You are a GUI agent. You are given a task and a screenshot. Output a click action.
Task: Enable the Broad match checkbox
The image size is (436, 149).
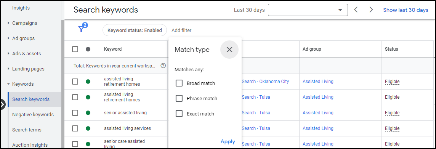[179, 83]
